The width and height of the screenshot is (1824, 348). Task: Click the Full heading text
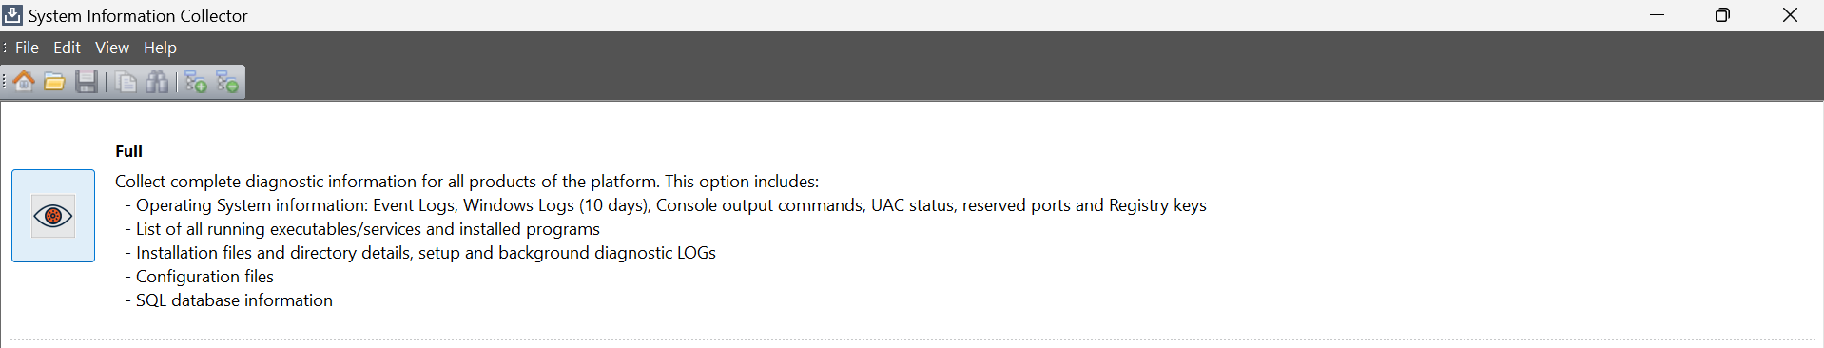tap(128, 151)
